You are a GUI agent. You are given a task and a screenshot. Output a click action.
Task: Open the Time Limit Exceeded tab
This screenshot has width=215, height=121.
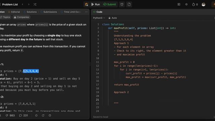pos(71,12)
